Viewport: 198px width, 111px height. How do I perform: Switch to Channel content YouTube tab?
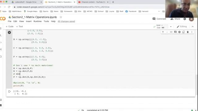93,2
